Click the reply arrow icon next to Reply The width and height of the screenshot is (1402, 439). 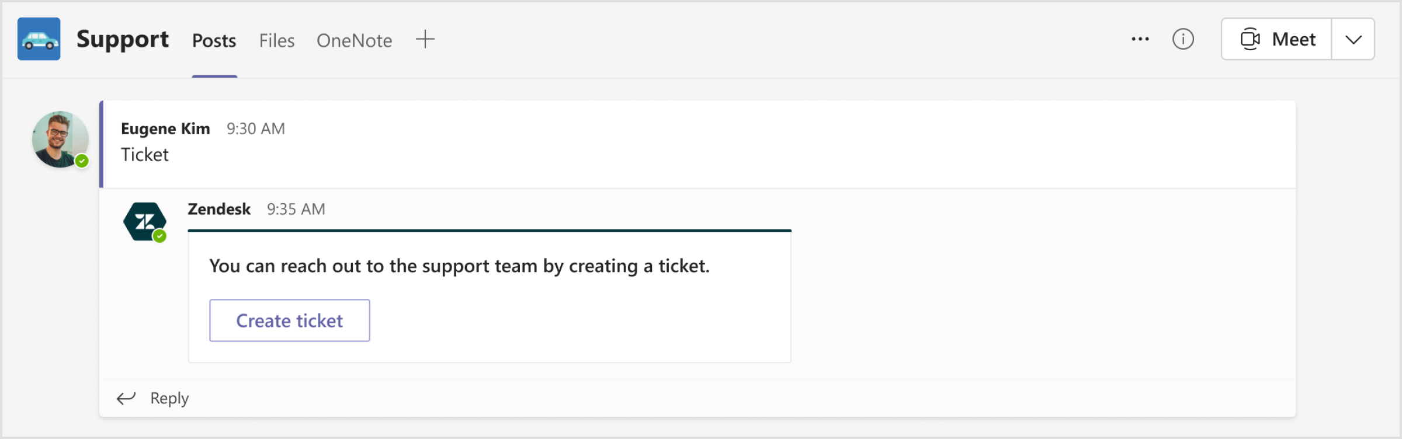coord(126,398)
